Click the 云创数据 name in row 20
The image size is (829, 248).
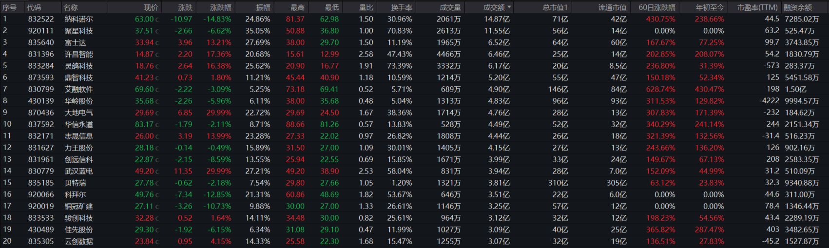pyautogui.click(x=78, y=241)
